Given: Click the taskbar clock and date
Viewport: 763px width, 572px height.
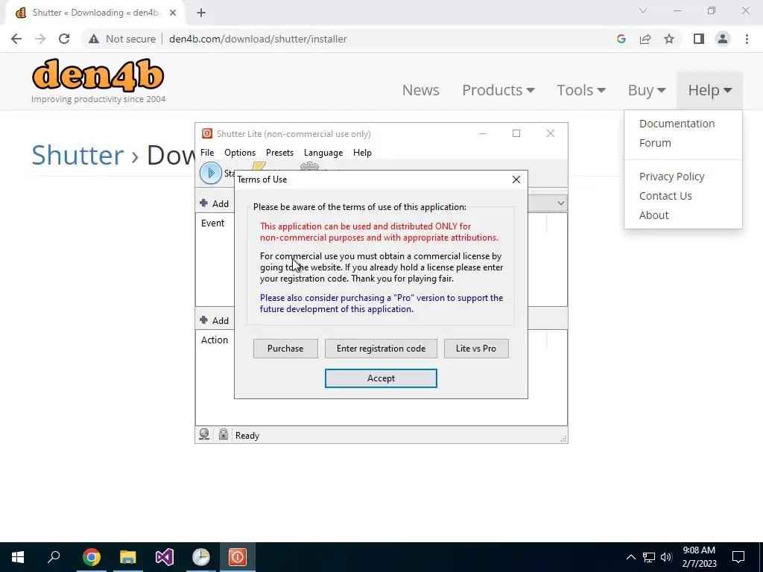Looking at the screenshot, I should (x=699, y=557).
